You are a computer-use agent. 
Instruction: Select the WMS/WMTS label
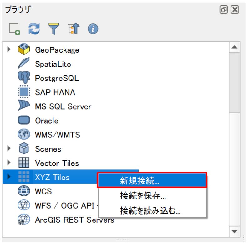[58, 135]
